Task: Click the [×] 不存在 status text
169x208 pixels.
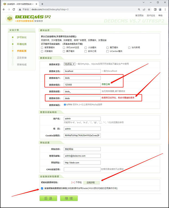Action: click(x=76, y=182)
